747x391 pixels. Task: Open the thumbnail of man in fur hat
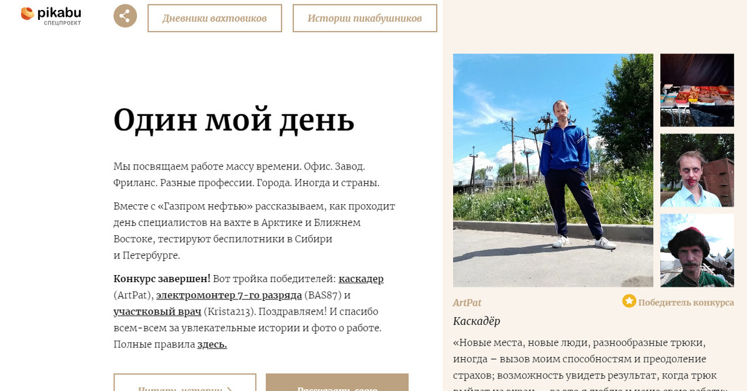697,250
